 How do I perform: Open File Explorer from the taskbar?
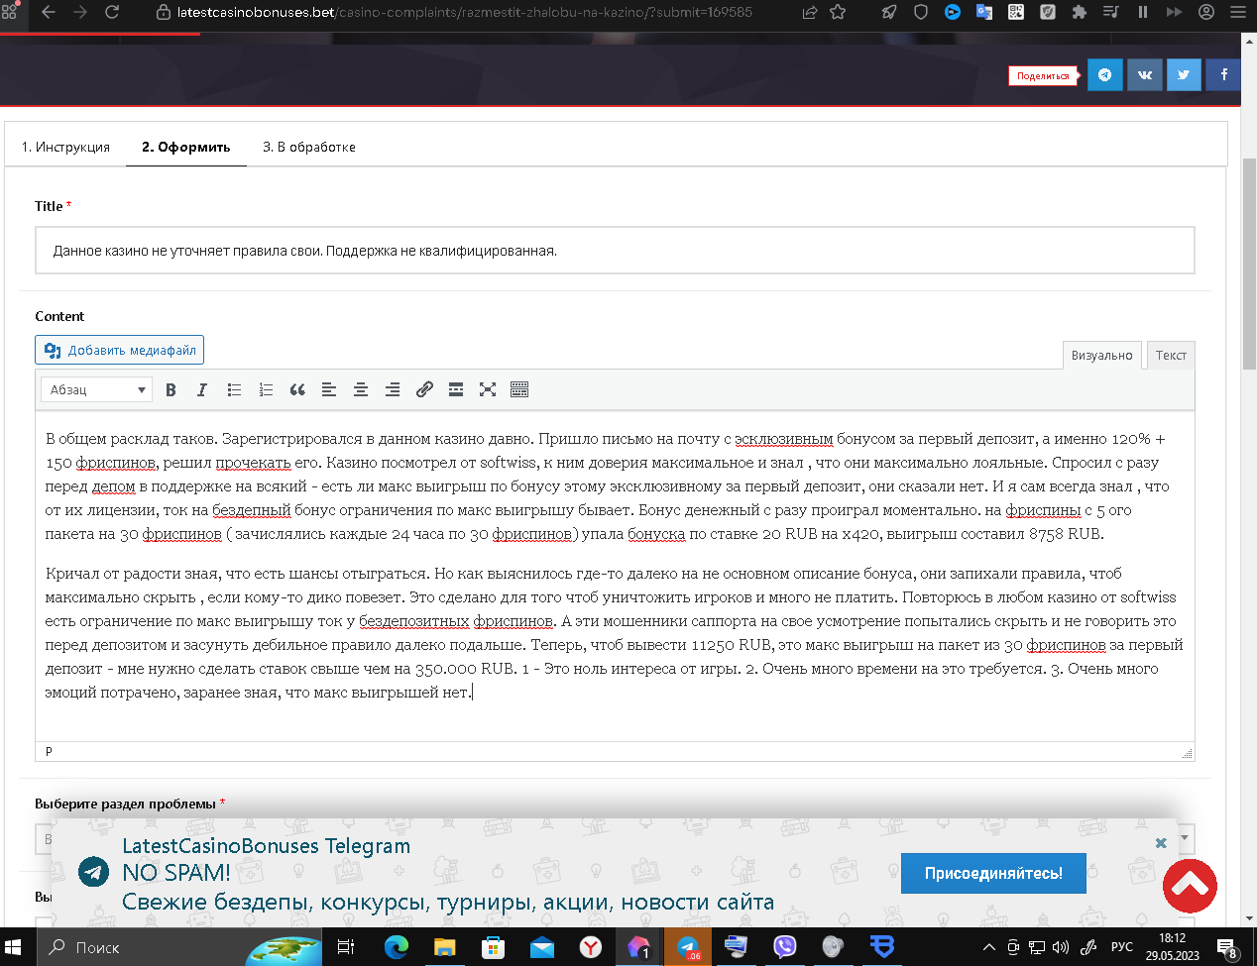pos(444,947)
